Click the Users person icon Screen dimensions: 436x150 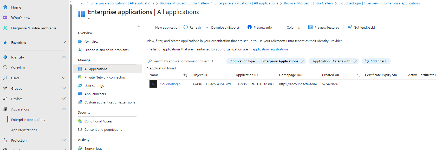[5, 78]
